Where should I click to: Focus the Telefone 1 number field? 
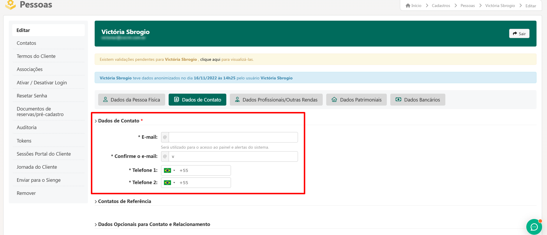[x=204, y=170]
